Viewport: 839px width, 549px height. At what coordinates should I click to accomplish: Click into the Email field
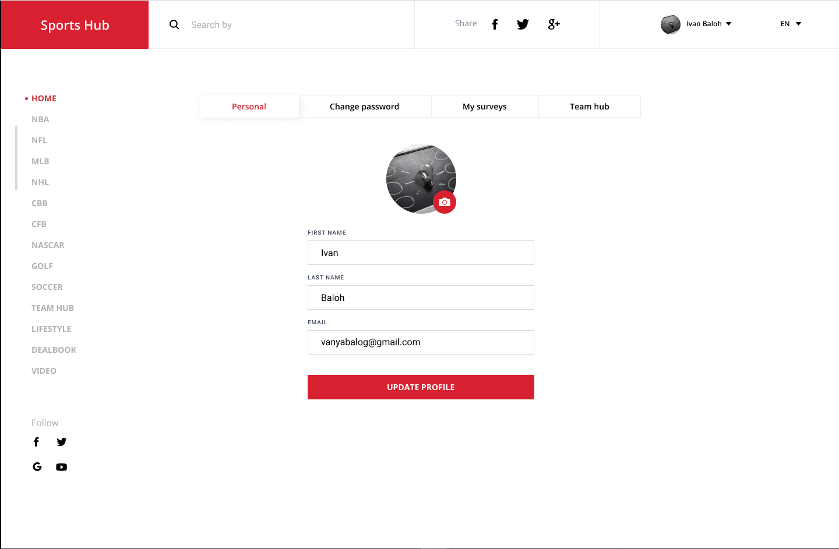tap(421, 342)
